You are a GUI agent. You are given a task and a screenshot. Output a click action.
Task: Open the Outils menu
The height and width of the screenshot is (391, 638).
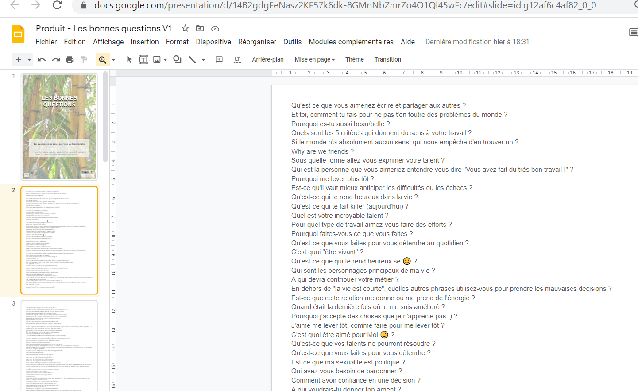pyautogui.click(x=293, y=42)
